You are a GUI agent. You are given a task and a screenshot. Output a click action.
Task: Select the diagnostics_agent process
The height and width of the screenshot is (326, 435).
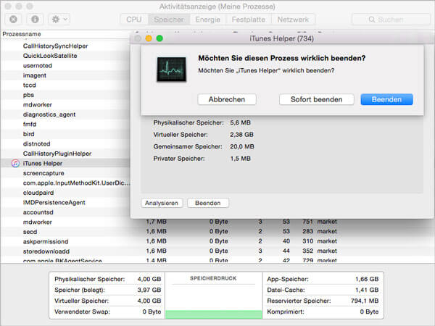(x=65, y=114)
